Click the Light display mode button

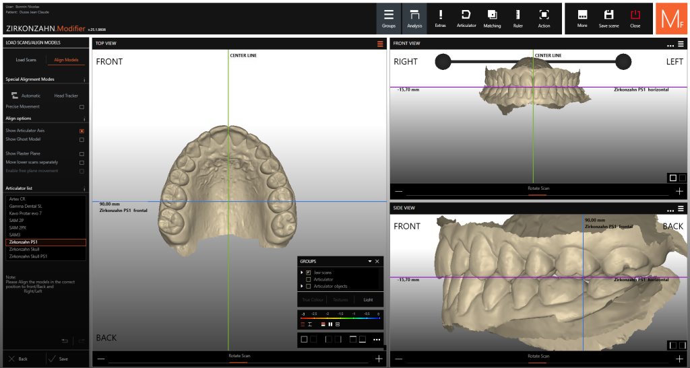pyautogui.click(x=369, y=300)
